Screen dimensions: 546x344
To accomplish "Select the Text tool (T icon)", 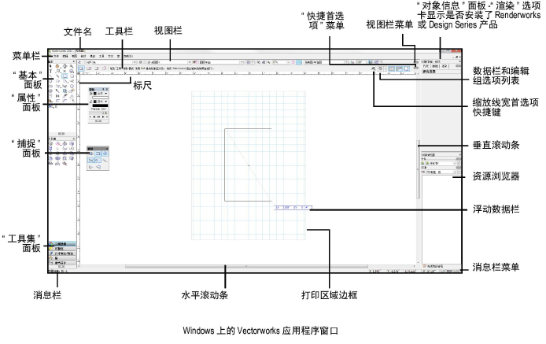I will point(50,72).
